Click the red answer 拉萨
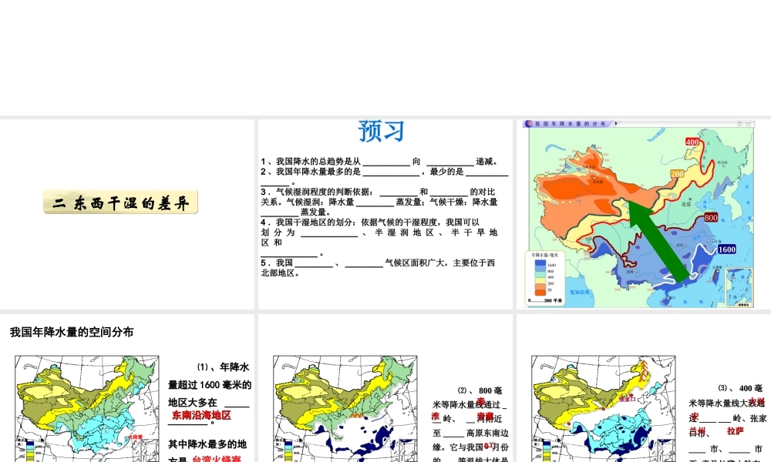 pos(735,431)
